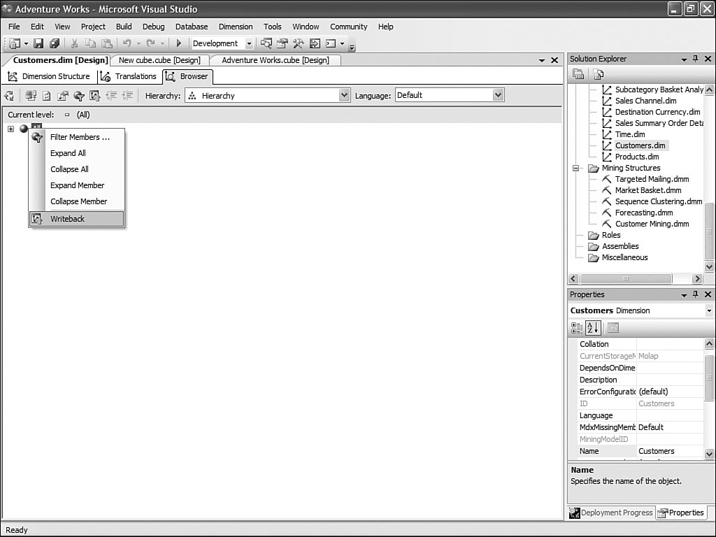Screen dimensions: 716x537
Task: Select Products.dim in Solution Explorer
Action: click(x=636, y=157)
